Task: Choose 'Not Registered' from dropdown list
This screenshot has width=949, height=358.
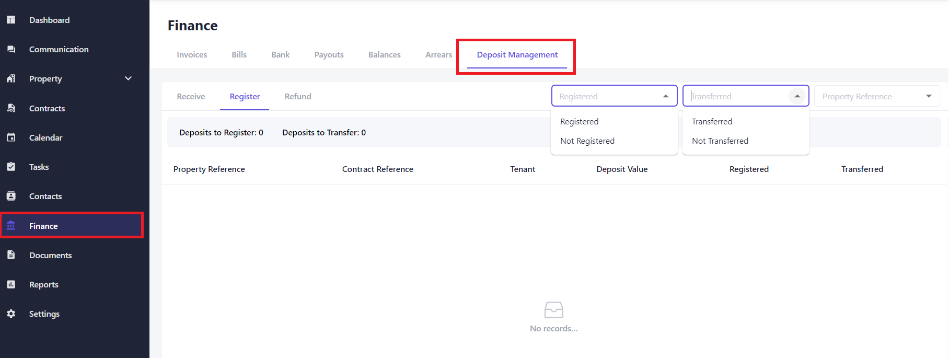Action: click(587, 141)
